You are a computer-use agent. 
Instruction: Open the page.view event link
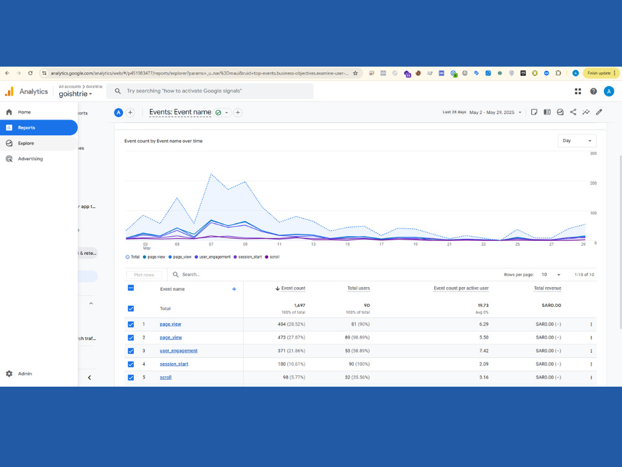pyautogui.click(x=170, y=324)
